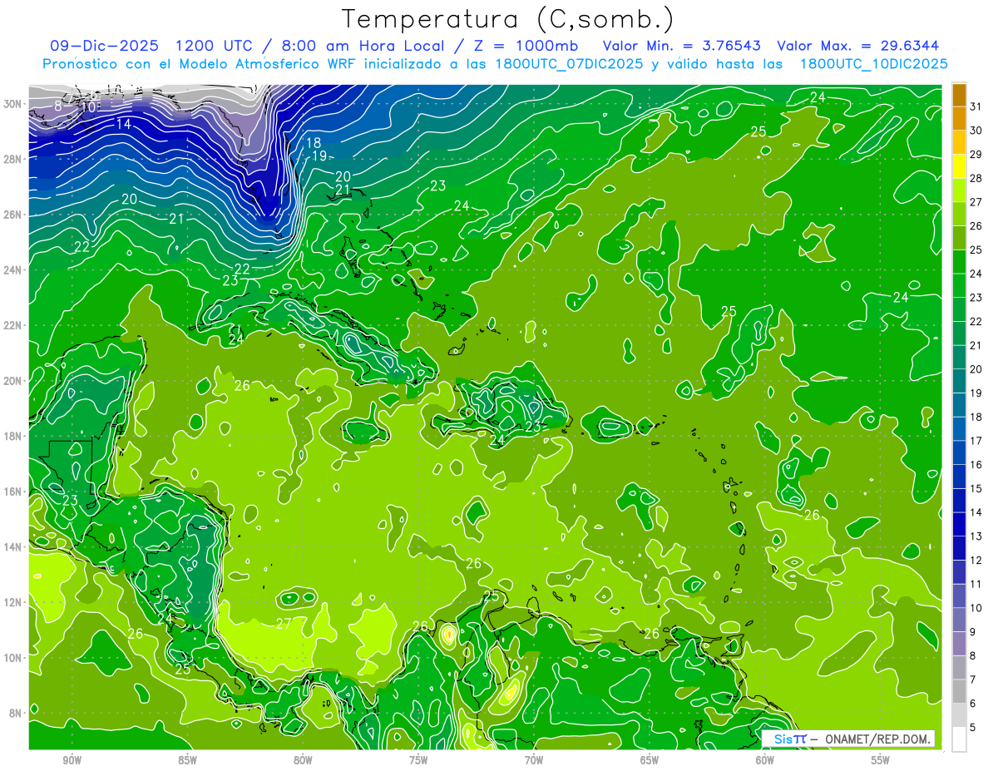Click the '80W' longitude axis label
This screenshot has width=998, height=771.
[x=303, y=761]
